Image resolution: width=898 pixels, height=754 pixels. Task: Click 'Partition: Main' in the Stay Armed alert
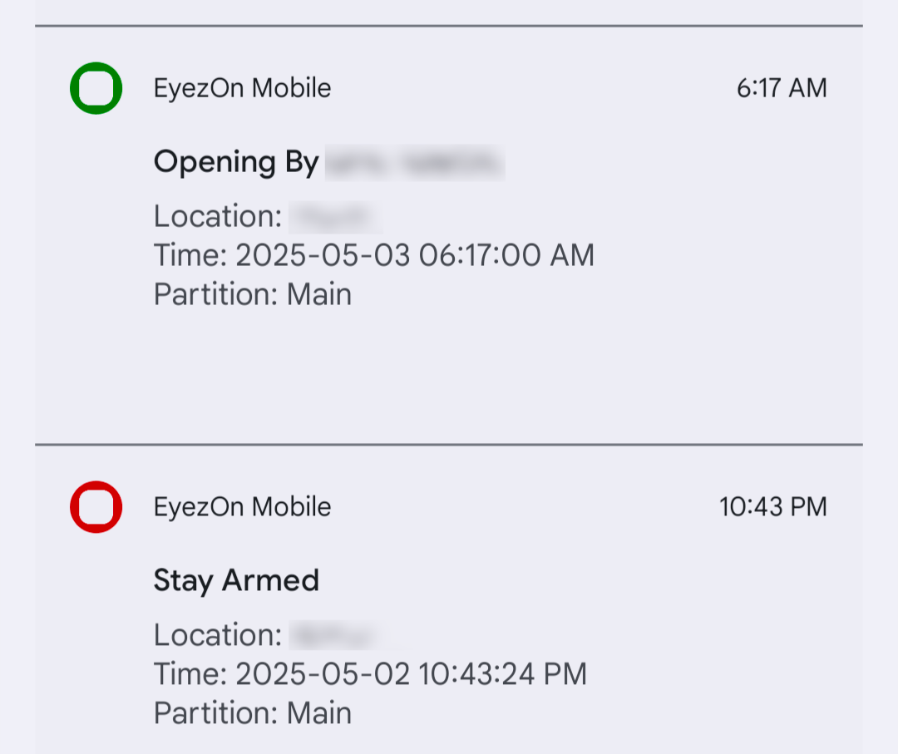coord(253,712)
